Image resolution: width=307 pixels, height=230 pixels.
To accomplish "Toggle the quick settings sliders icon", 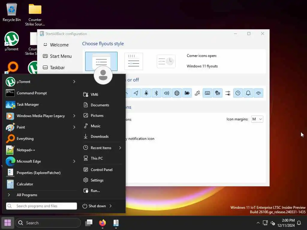I will (228, 93).
